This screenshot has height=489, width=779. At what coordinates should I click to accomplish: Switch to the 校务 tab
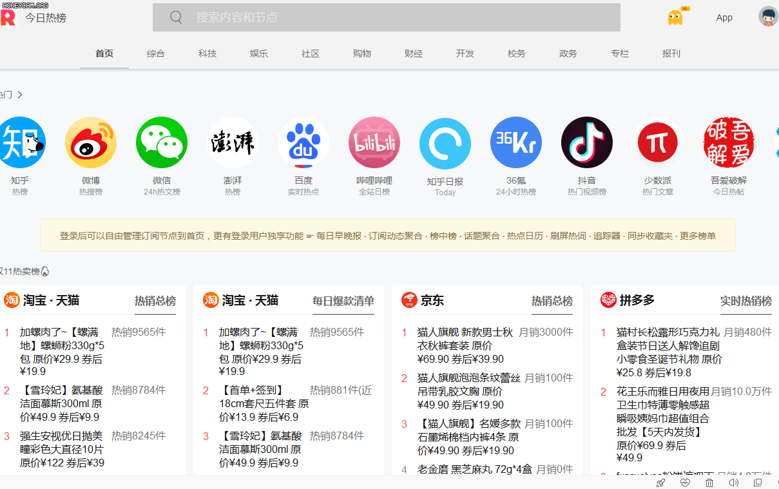517,53
